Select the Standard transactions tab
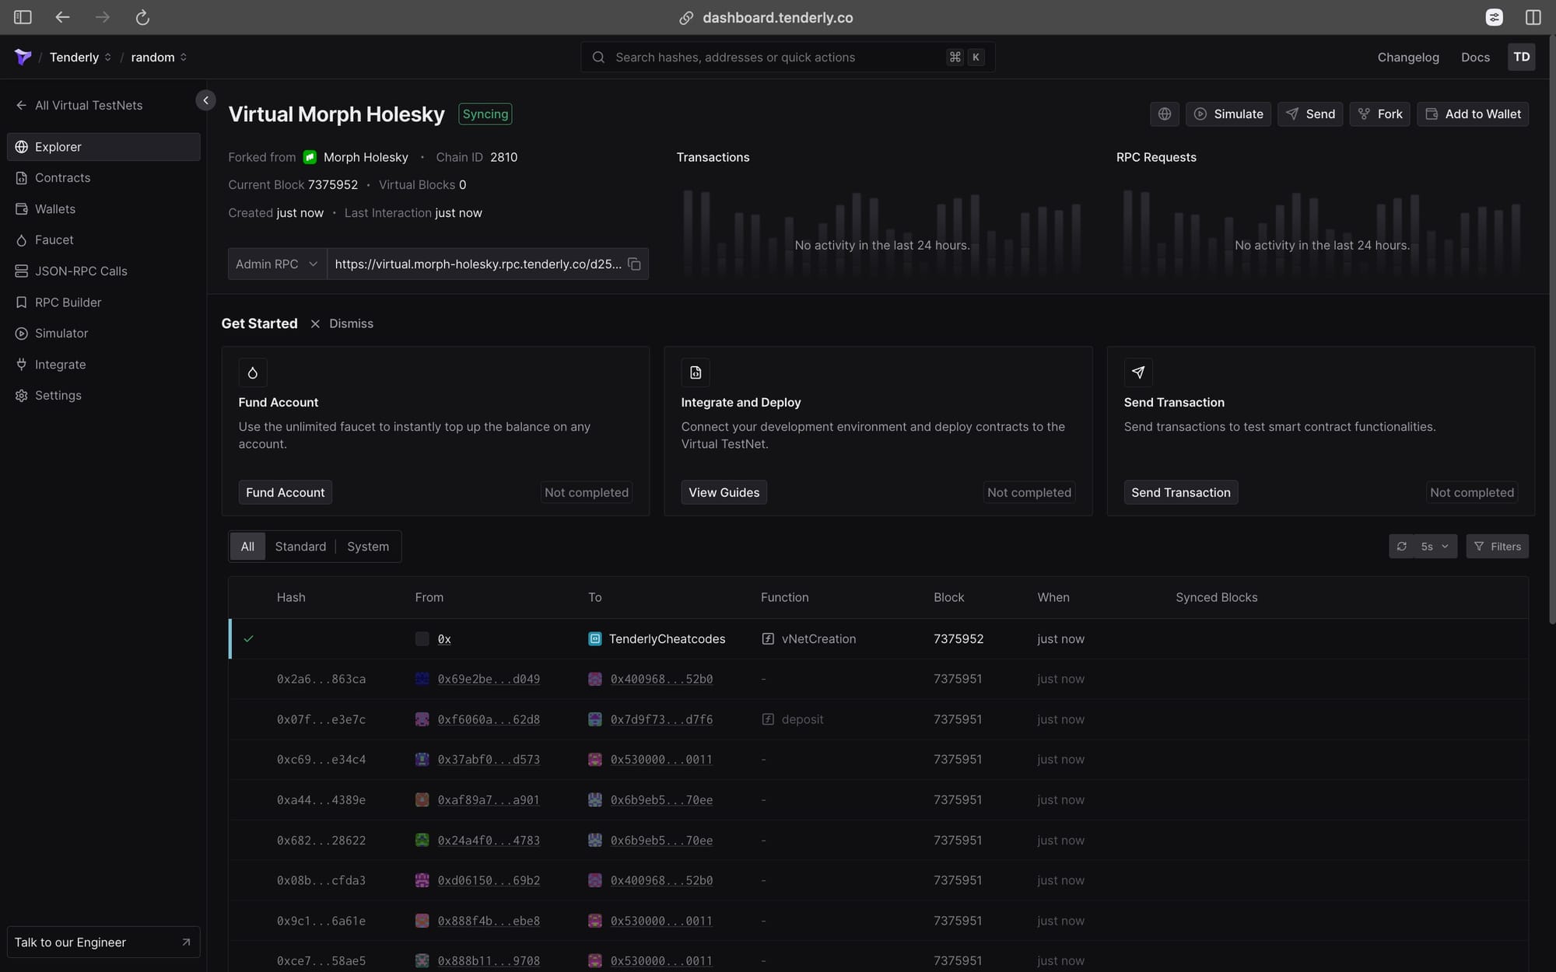Screen dimensions: 1556x972 point(300,546)
